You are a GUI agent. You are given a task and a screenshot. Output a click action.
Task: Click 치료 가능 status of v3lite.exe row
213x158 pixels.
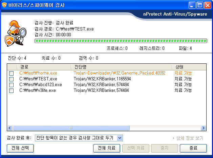tap(183, 90)
